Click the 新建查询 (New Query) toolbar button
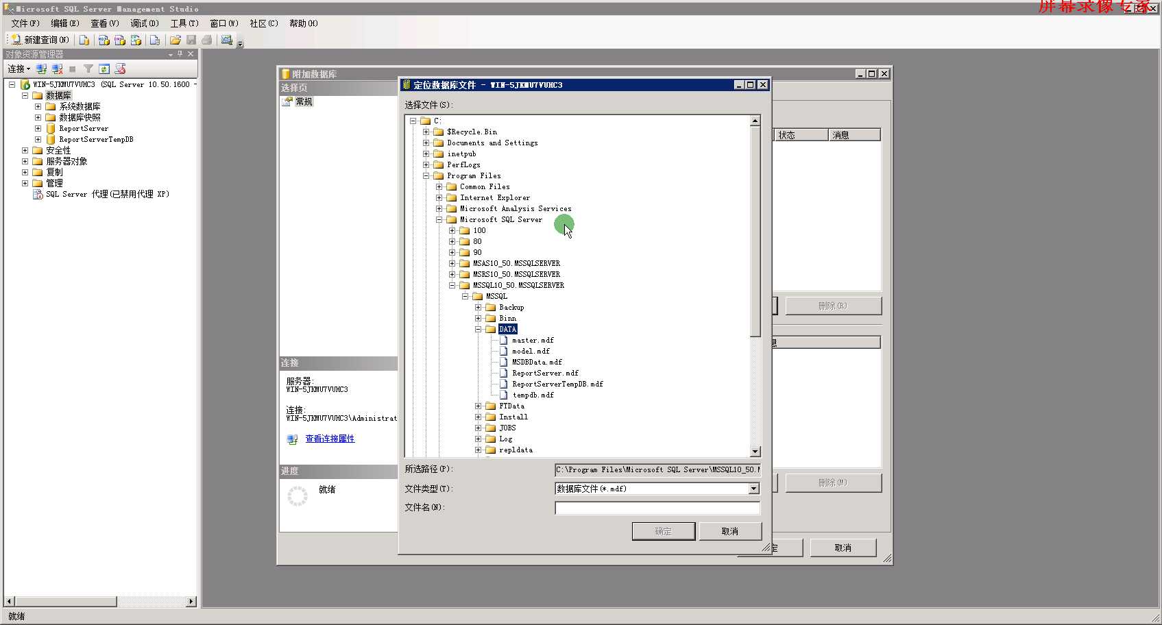1162x625 pixels. [x=40, y=40]
